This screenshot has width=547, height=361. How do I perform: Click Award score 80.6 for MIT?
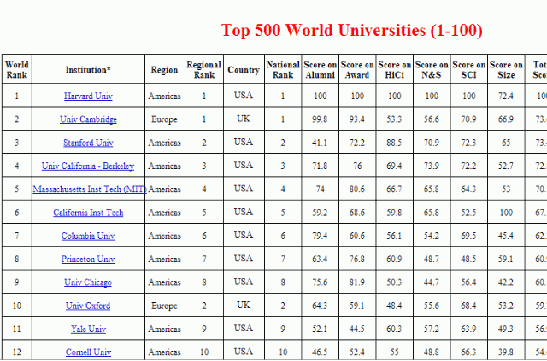point(357,189)
